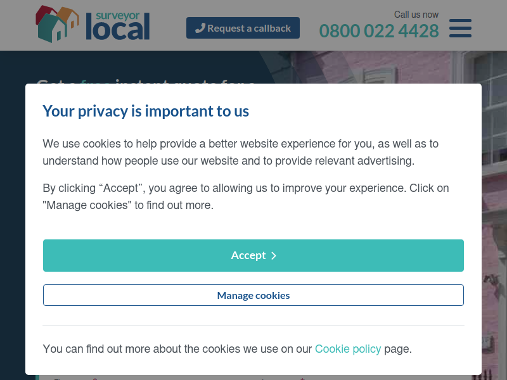The height and width of the screenshot is (380, 507).
Task: Open Manage cookies options
Action: point(253,295)
